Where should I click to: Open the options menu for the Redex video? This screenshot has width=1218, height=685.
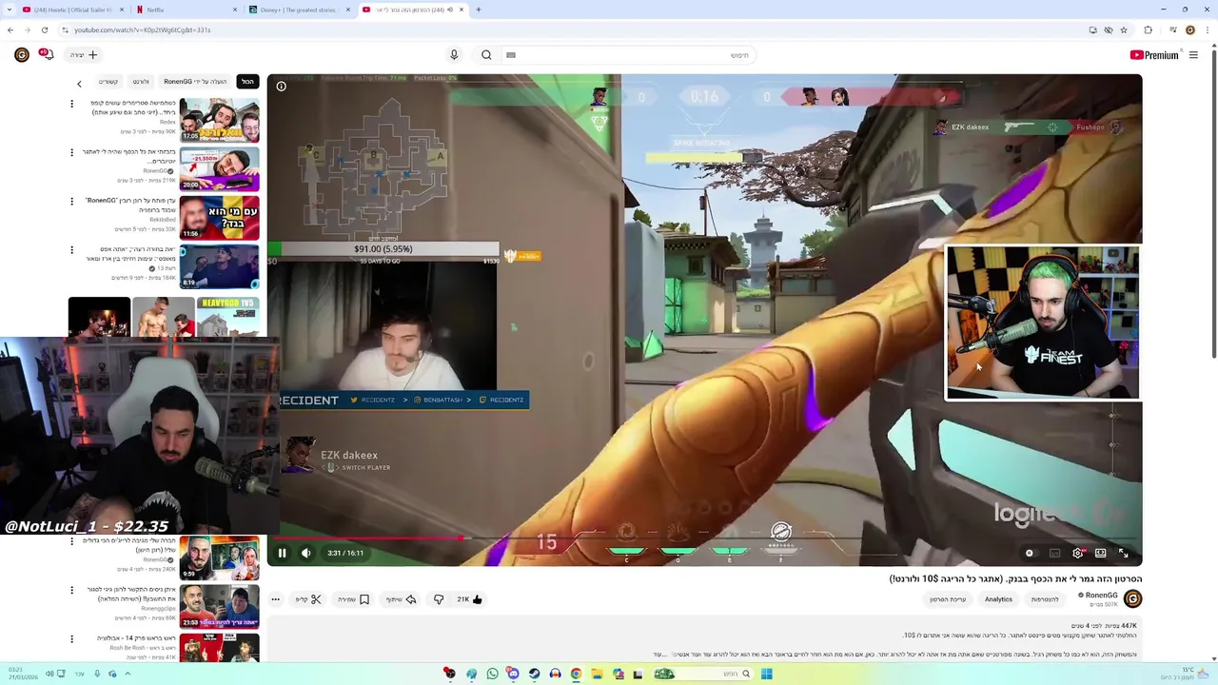pyautogui.click(x=71, y=104)
